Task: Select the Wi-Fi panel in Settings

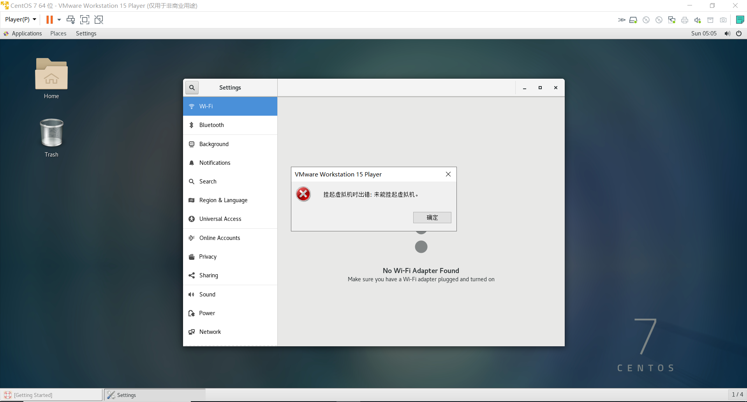Action: 230,106
